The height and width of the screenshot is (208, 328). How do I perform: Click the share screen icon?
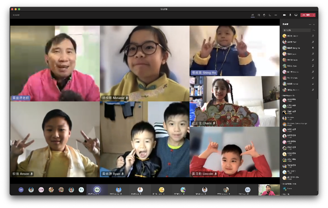tap(296, 15)
